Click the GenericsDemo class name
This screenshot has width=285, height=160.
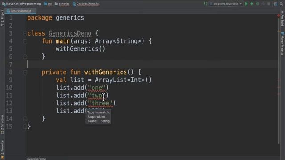tap(70, 33)
